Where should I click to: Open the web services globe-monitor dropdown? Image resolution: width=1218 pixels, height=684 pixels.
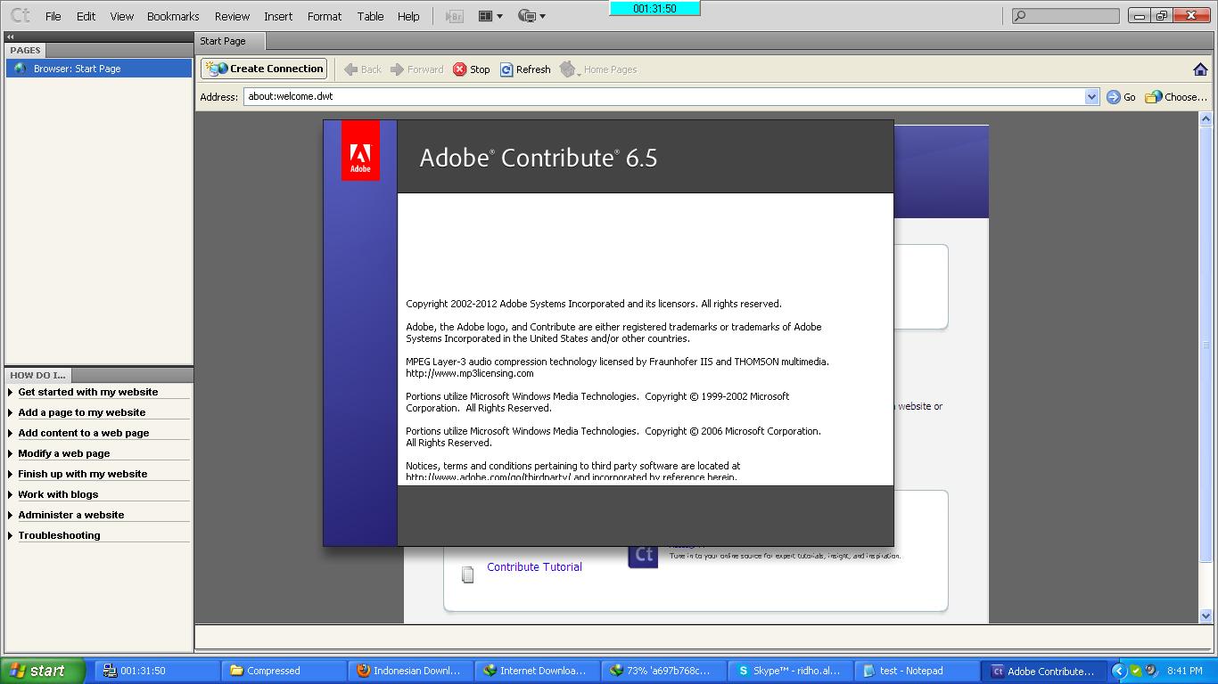click(x=531, y=16)
